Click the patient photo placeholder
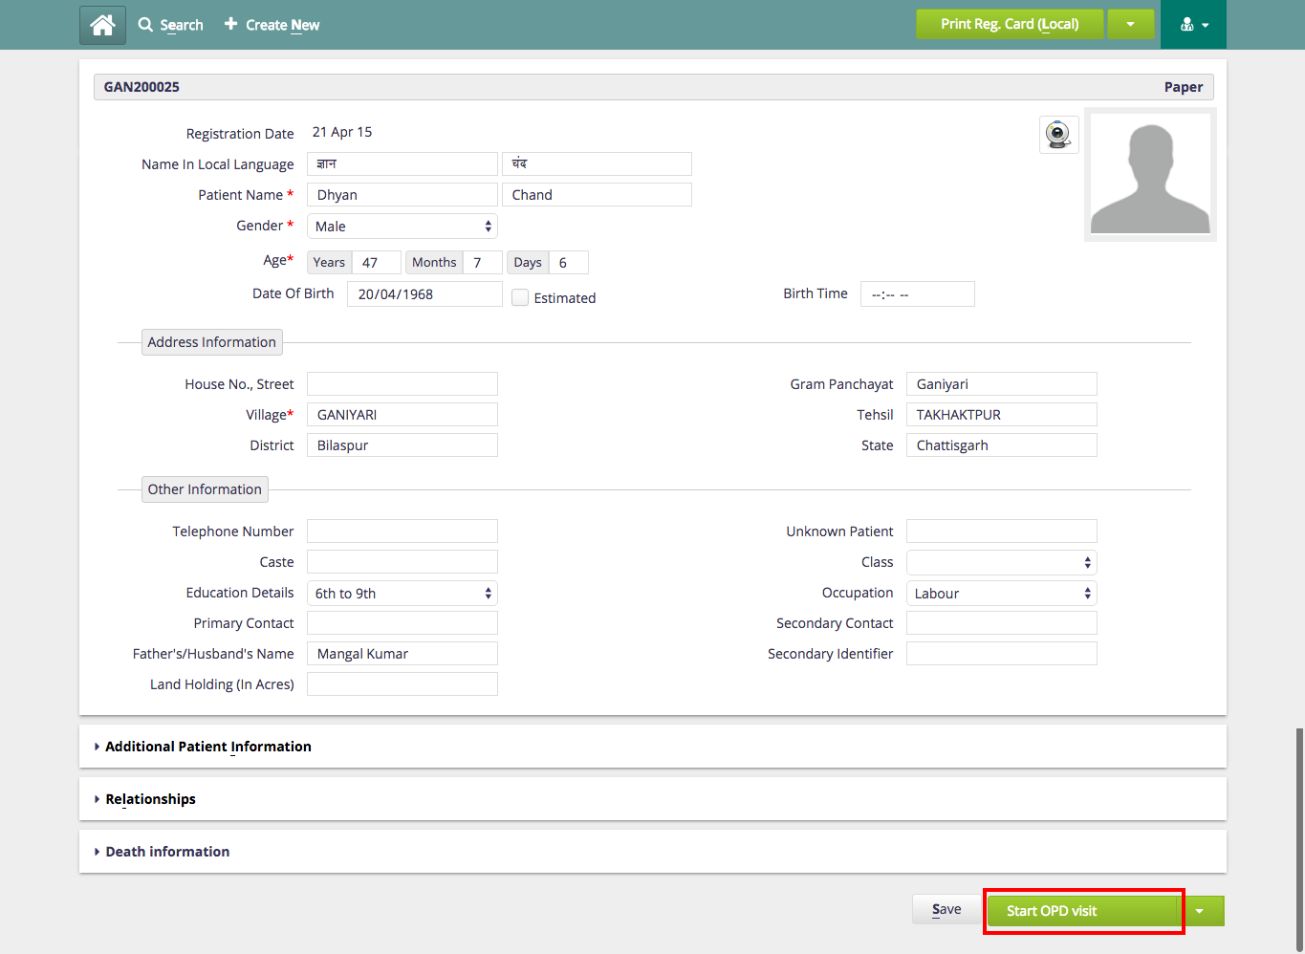This screenshot has width=1305, height=954. (x=1149, y=174)
